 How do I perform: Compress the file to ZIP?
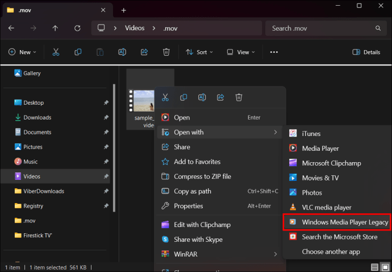(220, 176)
